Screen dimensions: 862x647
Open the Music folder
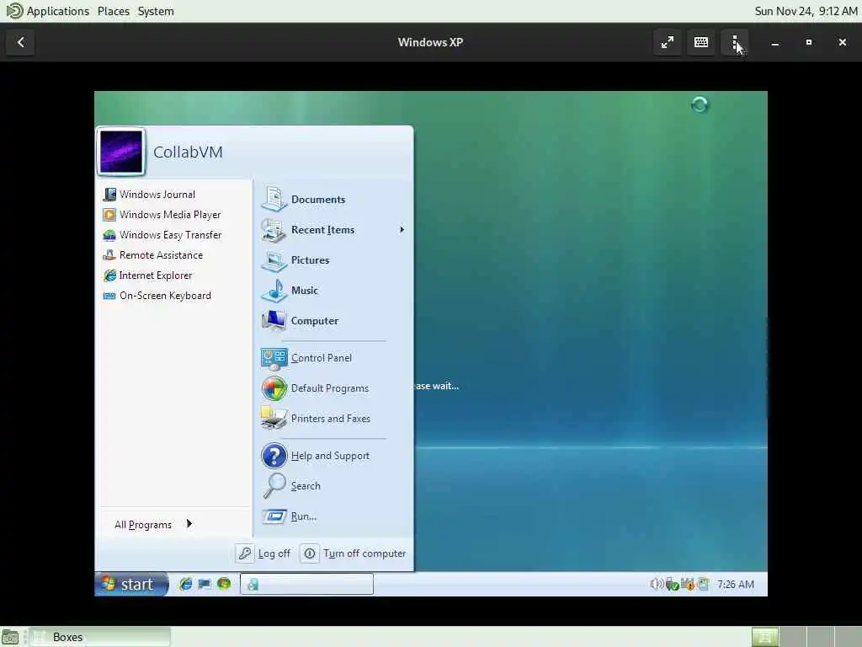[290, 291]
